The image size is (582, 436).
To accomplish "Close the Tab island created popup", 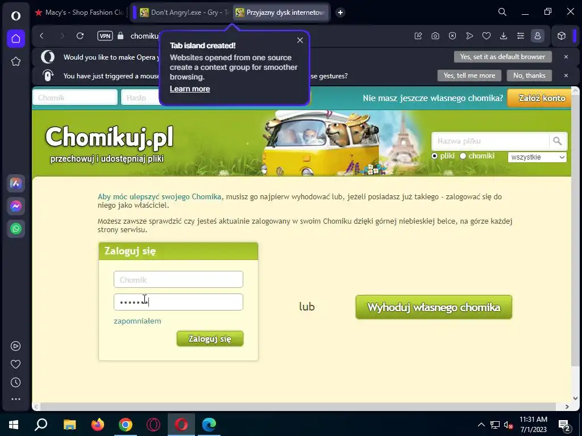I will point(300,40).
